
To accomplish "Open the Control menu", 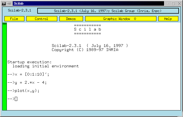I will 42,19.
